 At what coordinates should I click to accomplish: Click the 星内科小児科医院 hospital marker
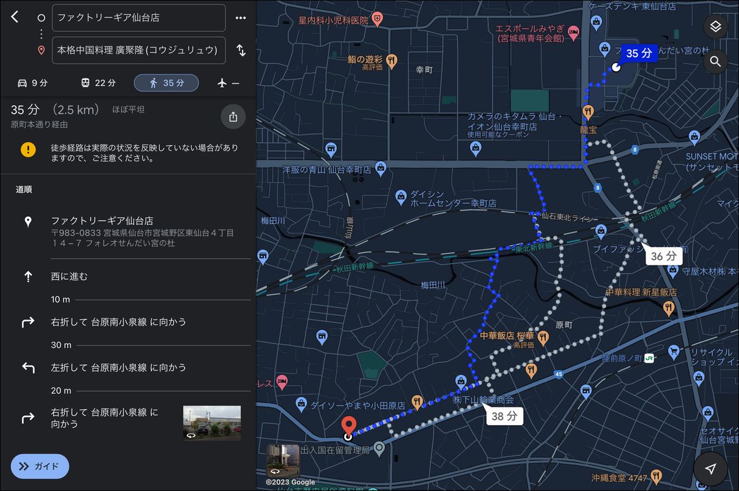click(x=377, y=20)
